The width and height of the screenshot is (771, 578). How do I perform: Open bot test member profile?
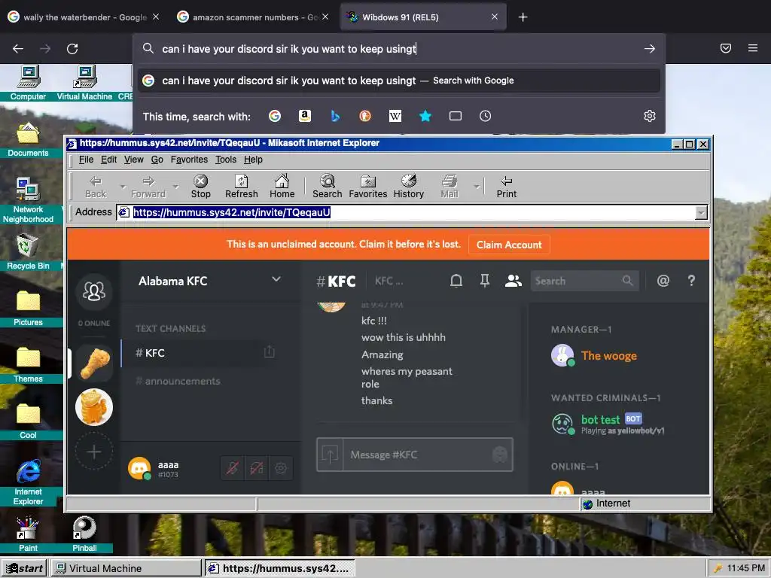pyautogui.click(x=608, y=424)
